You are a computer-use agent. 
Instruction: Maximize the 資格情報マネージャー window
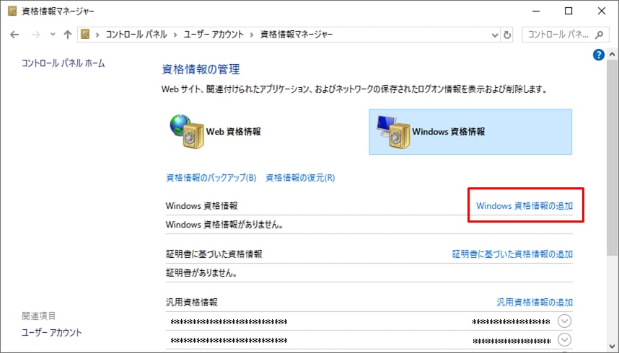(568, 11)
